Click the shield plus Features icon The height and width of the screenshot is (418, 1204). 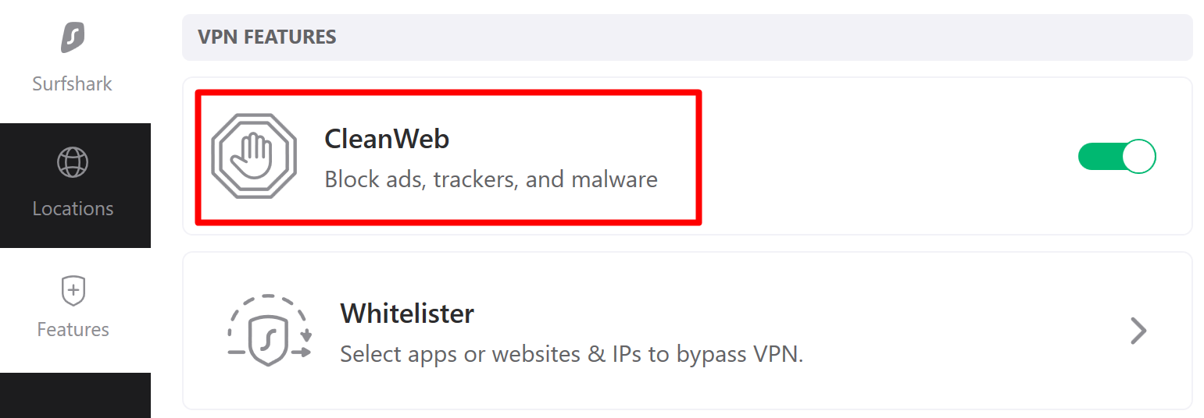coord(73,291)
